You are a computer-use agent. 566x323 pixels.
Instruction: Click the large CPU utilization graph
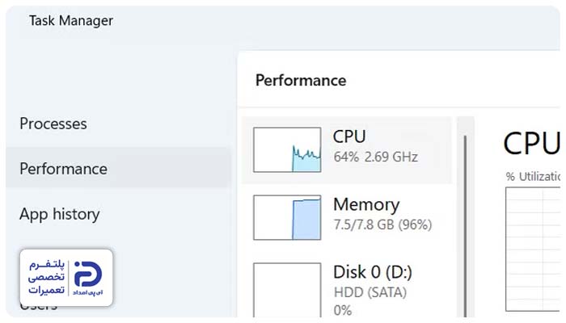click(533, 249)
